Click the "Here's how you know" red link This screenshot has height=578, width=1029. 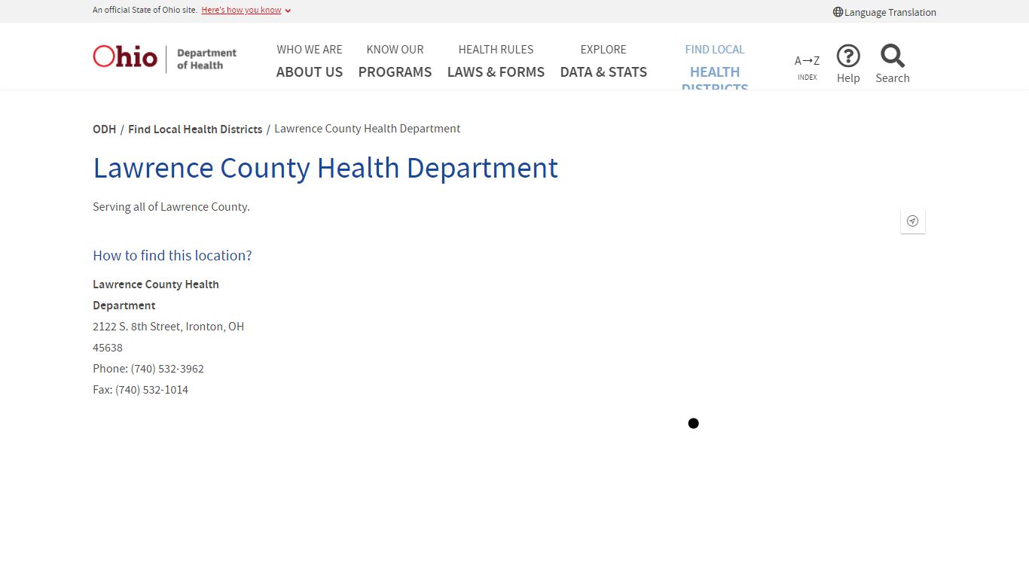tap(241, 10)
